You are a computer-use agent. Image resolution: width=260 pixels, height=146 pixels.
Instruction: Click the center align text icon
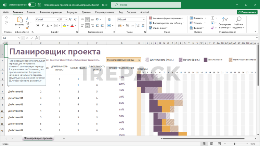click(x=88, y=25)
